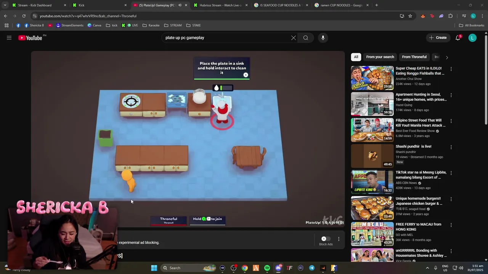Open Chrome profile avatar L
The height and width of the screenshot is (274, 488).
pyautogui.click(x=473, y=16)
